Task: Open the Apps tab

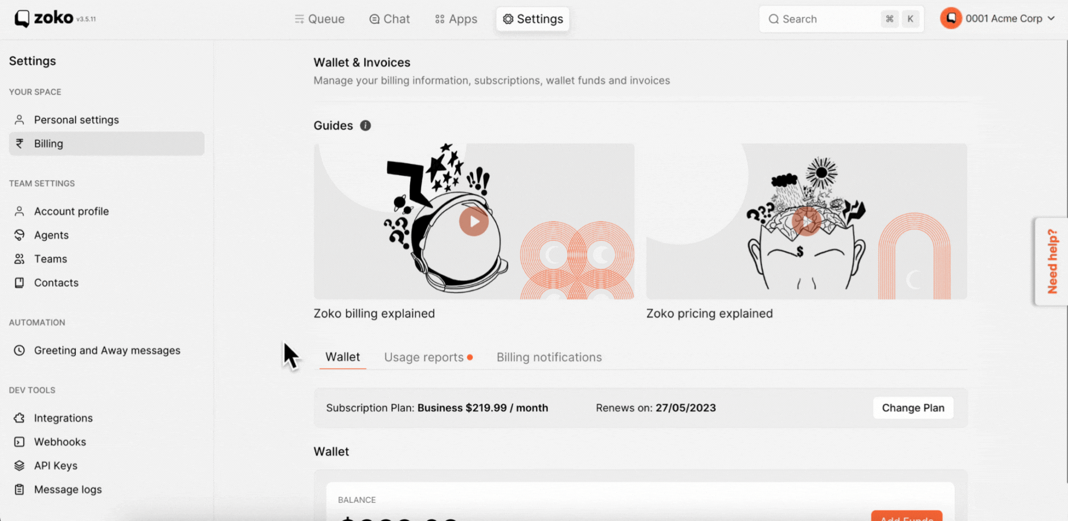Action: click(456, 19)
